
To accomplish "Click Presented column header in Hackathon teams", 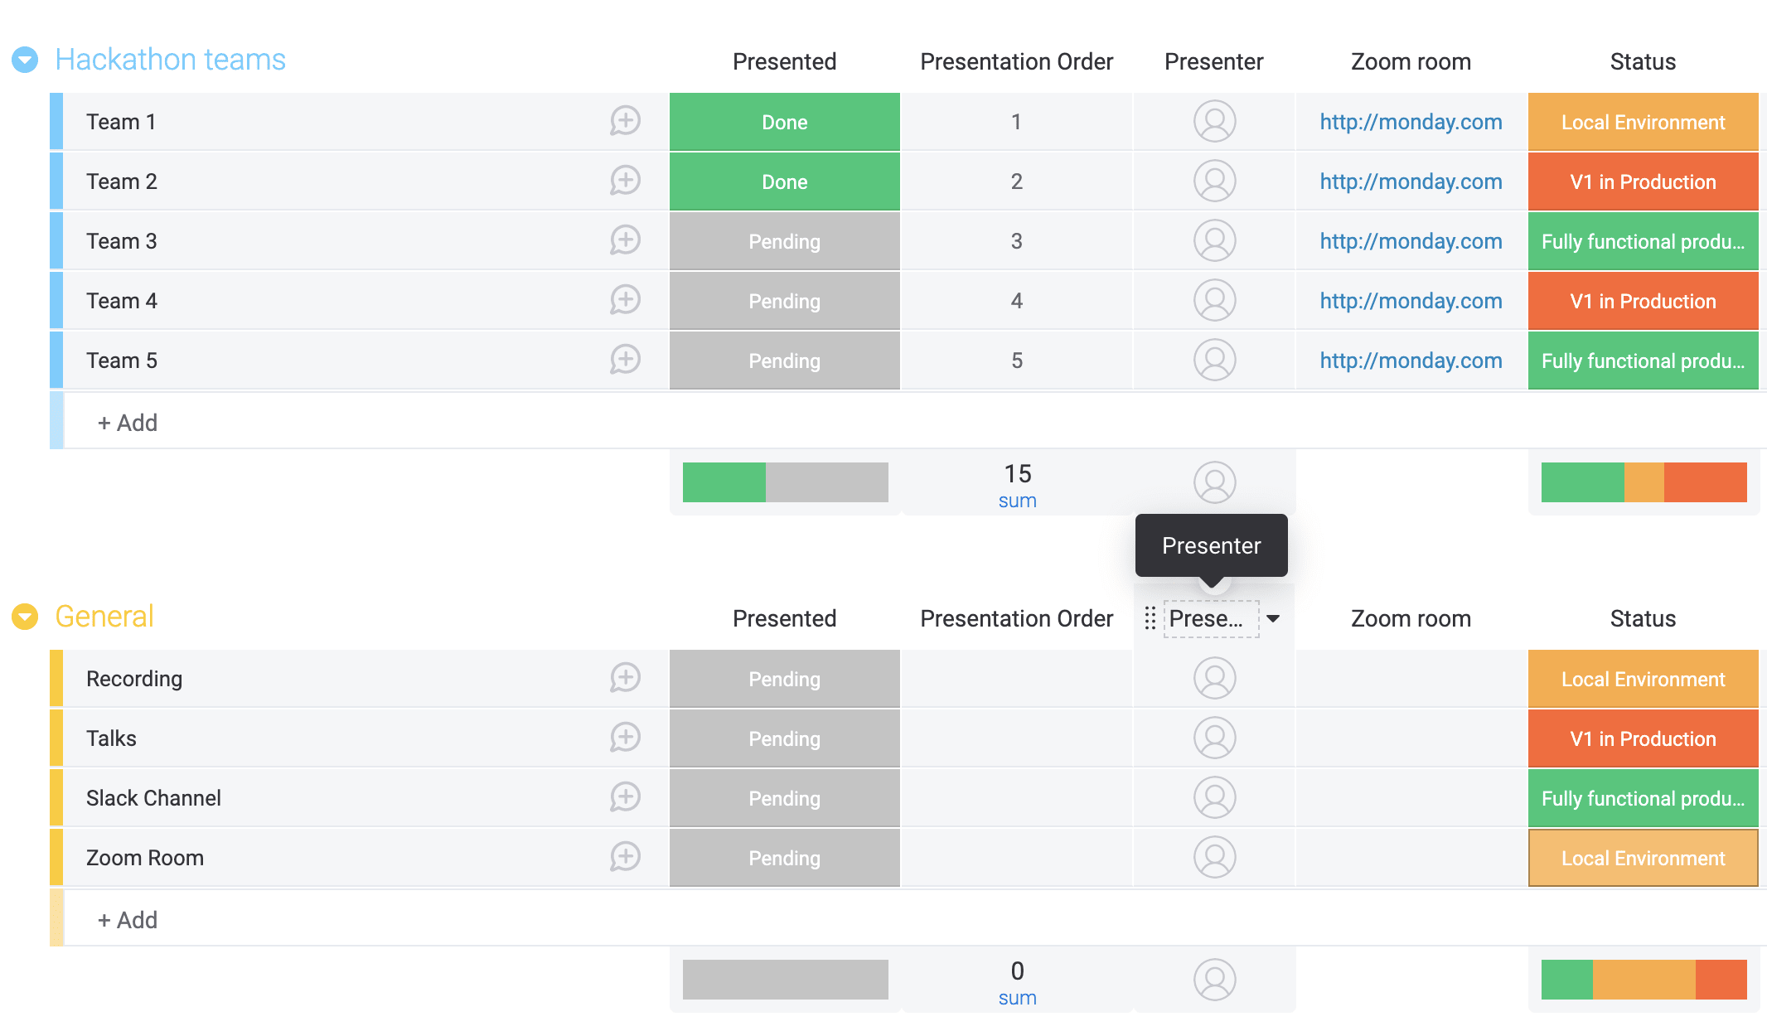I will pos(784,61).
